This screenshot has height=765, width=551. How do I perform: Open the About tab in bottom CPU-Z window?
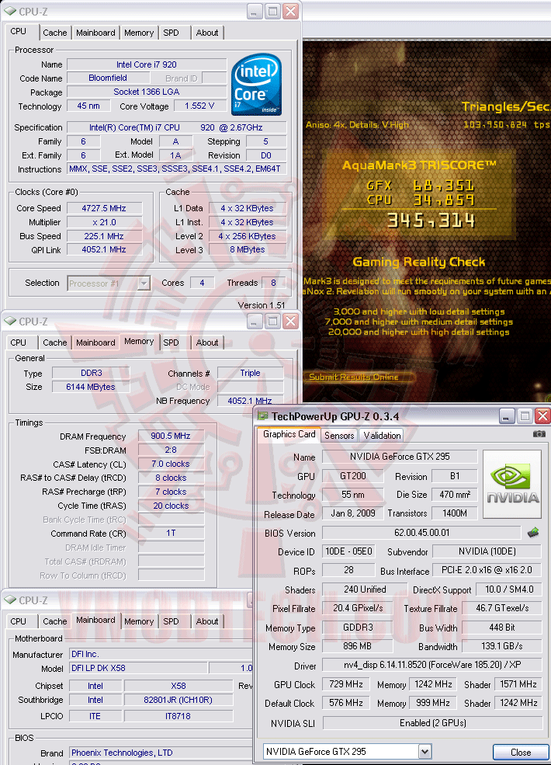click(207, 621)
